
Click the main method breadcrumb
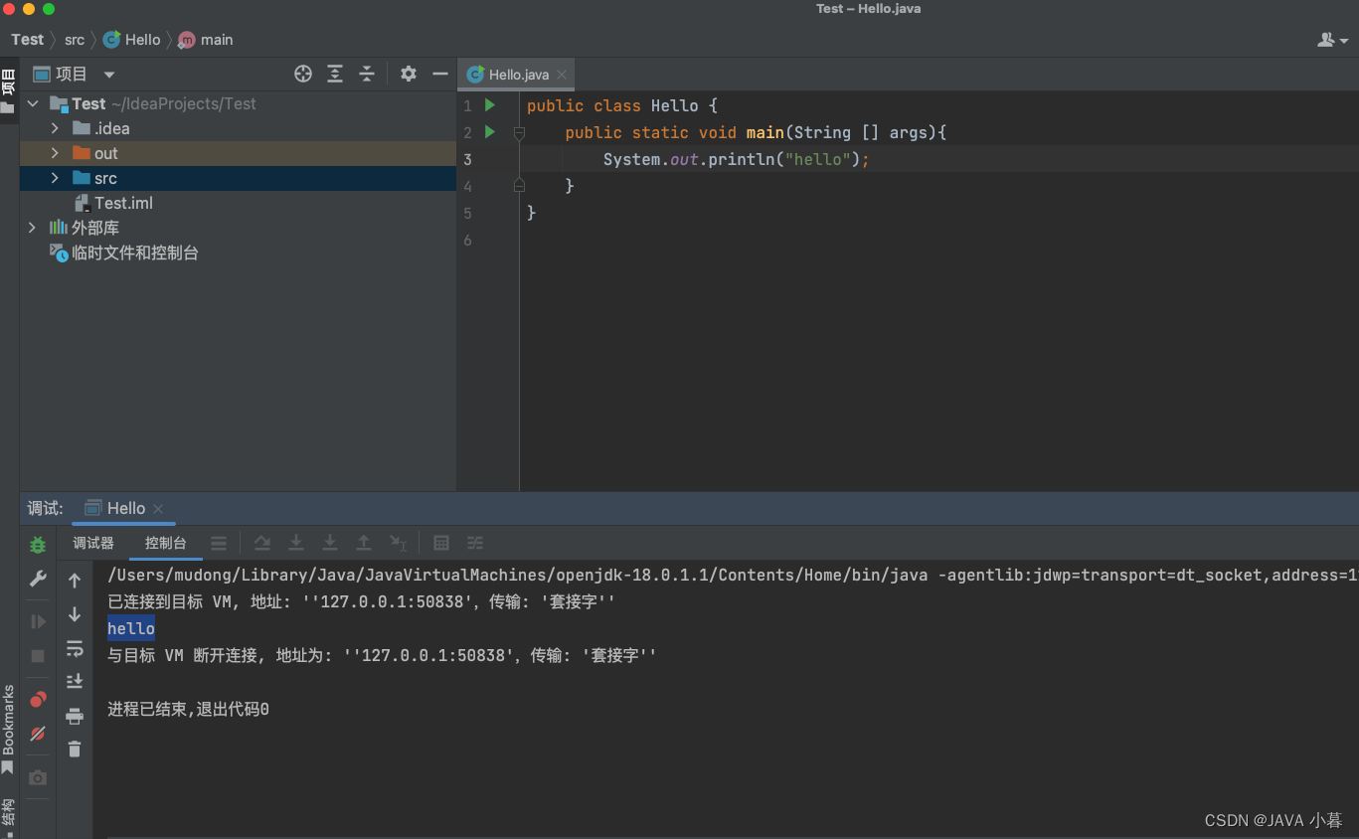(x=206, y=40)
